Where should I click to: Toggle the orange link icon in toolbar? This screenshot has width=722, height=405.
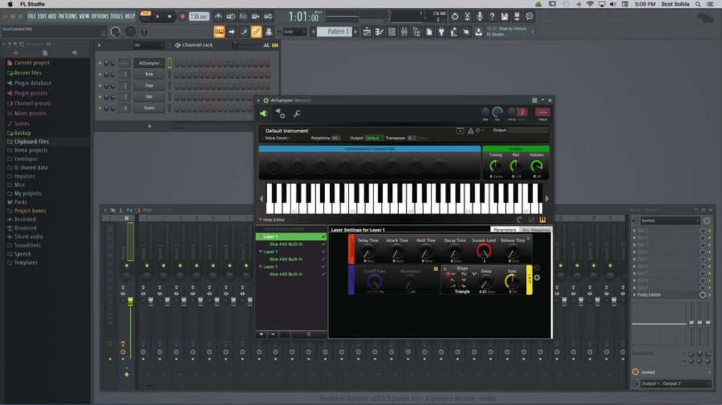coord(257,32)
